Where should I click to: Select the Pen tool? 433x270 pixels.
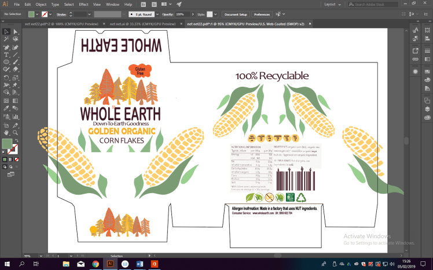(6, 47)
